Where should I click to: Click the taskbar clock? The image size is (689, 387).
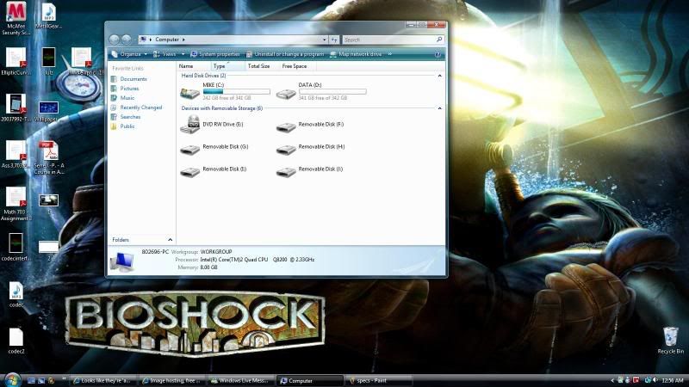click(673, 380)
